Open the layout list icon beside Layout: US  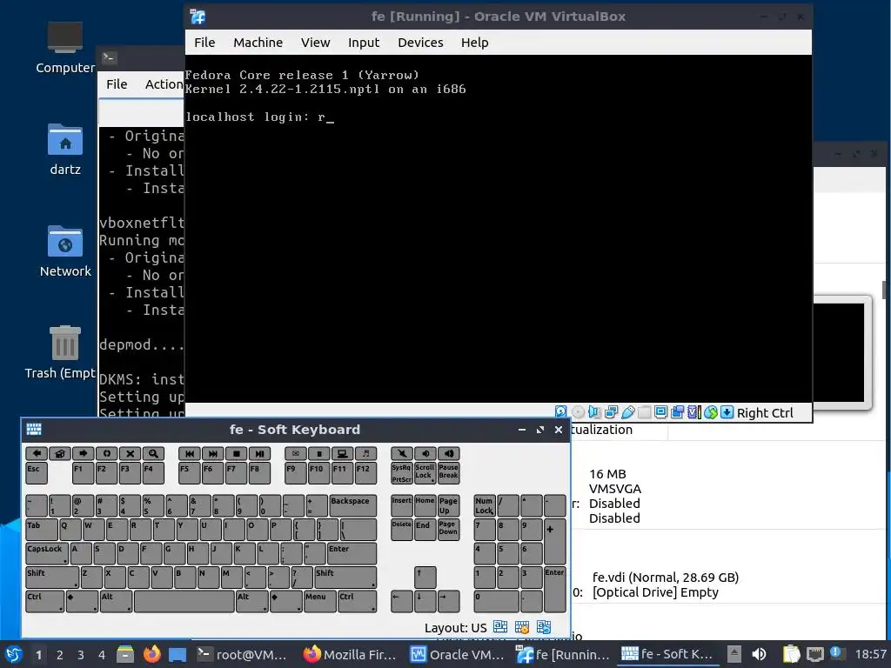pyautogui.click(x=500, y=626)
